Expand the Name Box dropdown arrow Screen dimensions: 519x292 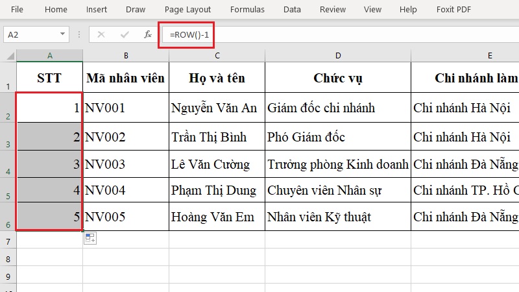click(x=62, y=34)
